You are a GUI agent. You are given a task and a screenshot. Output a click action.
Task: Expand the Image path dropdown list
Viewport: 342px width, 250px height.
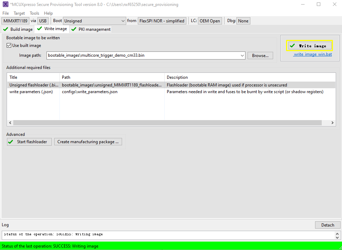click(242, 56)
